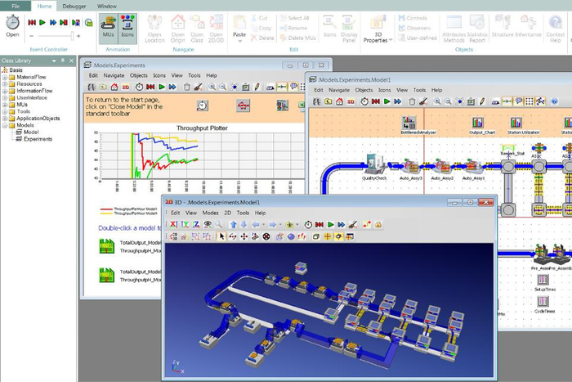Click the Model1 green factory icon

(107, 246)
